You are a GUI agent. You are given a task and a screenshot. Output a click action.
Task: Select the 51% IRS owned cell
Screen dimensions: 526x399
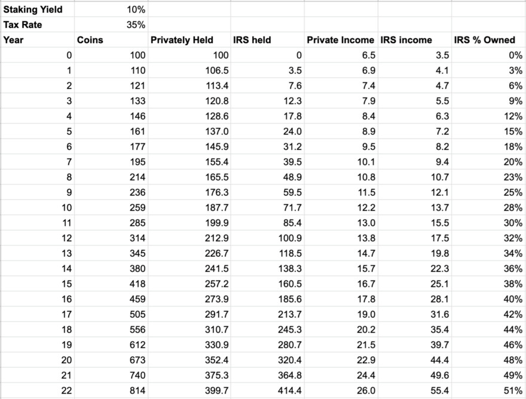click(488, 391)
